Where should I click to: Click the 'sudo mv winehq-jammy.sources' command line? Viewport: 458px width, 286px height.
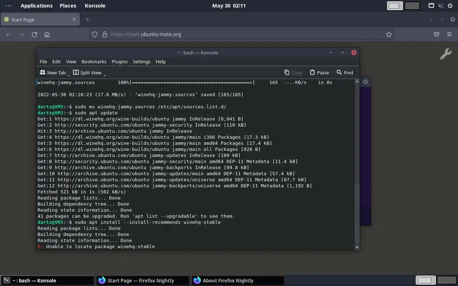132,107
